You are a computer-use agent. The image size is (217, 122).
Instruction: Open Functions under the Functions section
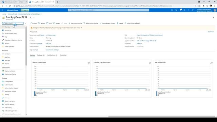pyautogui.click(x=7, y=54)
